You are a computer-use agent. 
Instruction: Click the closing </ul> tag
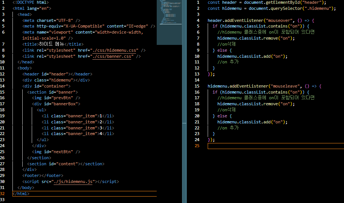(43, 140)
